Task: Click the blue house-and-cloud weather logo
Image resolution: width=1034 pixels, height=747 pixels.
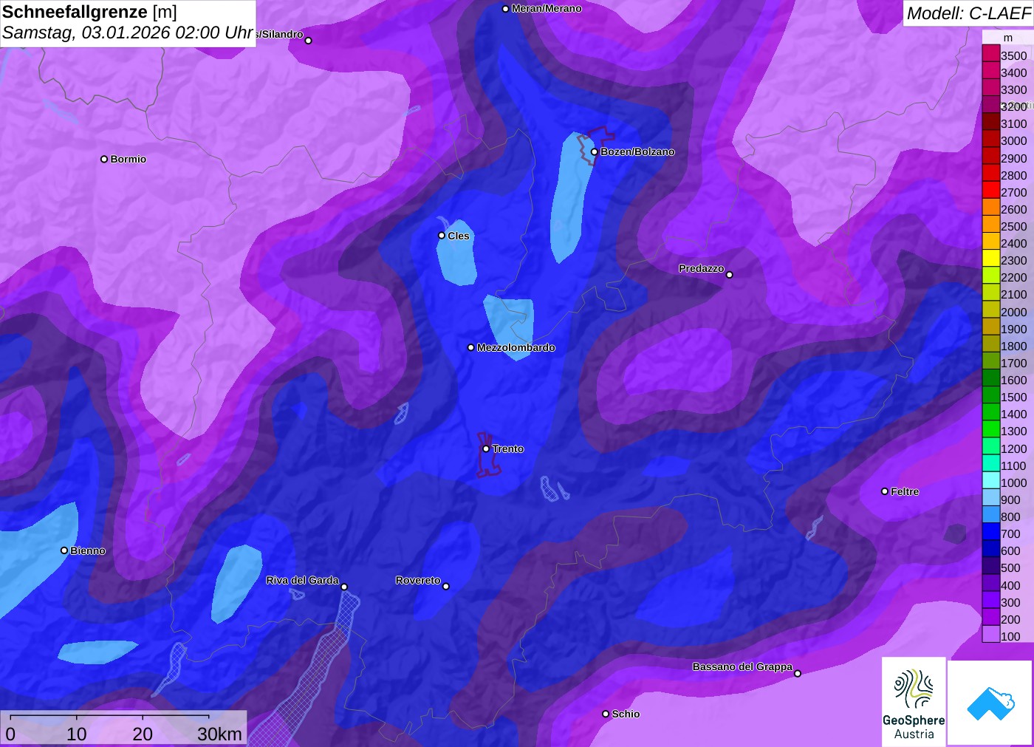Action: coord(990,703)
